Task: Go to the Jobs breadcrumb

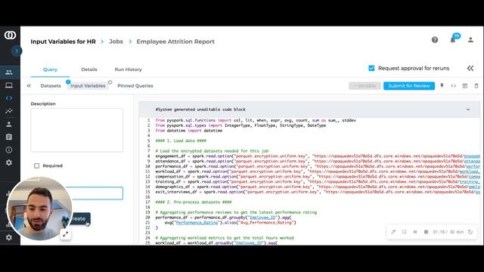Action: 116,42
